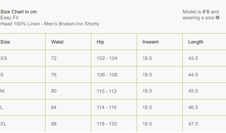Select the M size row label

pos(2,91)
